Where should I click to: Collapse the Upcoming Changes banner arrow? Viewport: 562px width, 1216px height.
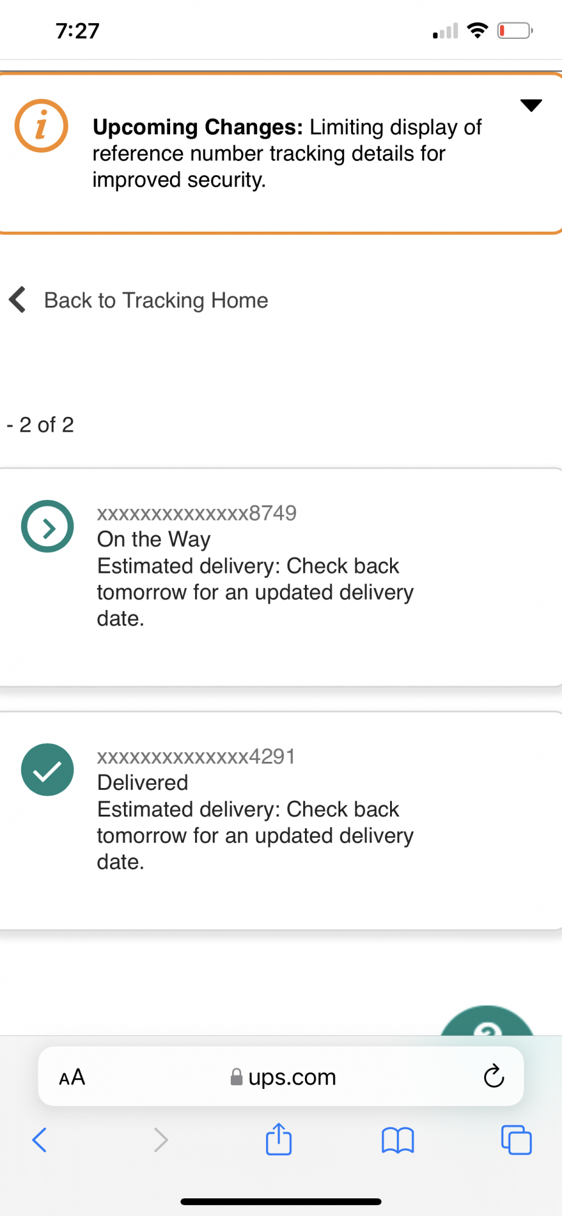point(531,105)
